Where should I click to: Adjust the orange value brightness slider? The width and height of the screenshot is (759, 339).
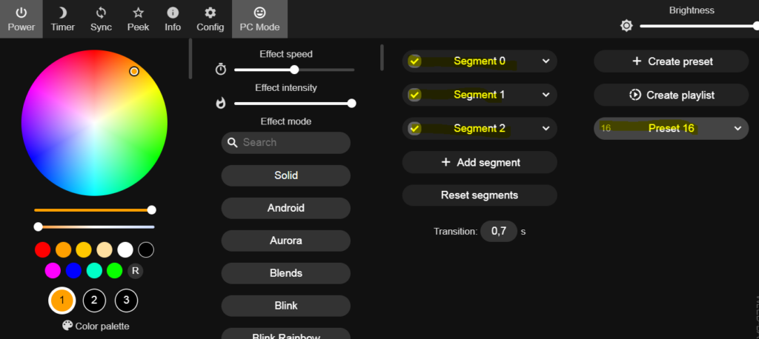[x=94, y=210]
